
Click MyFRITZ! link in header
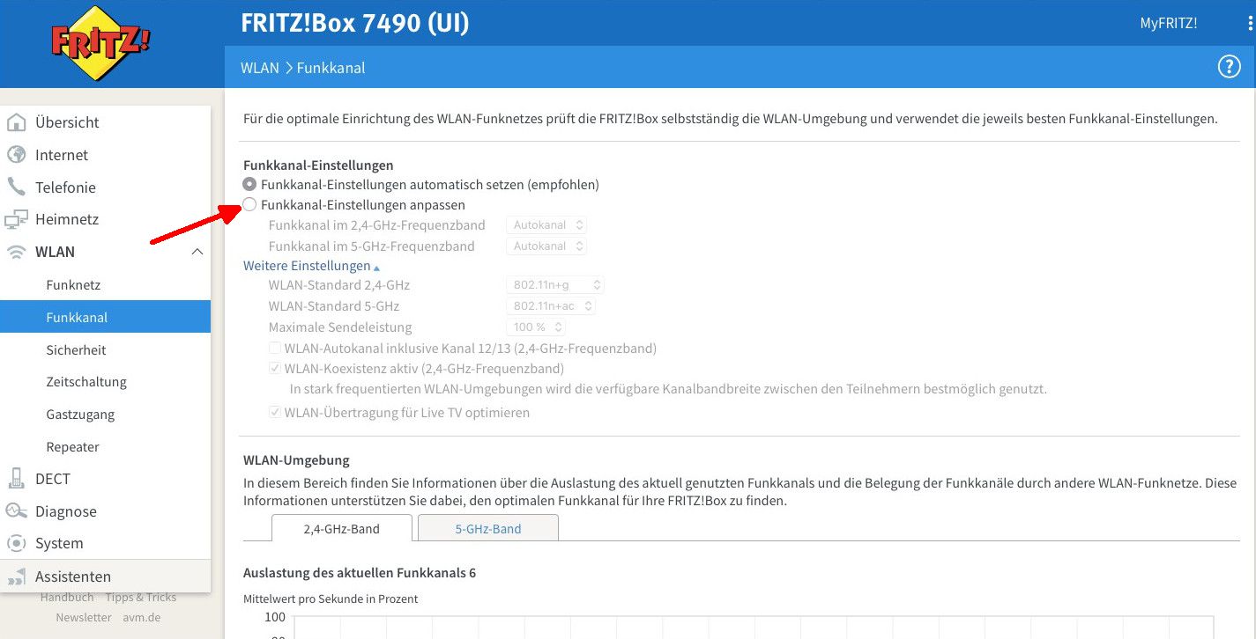point(1169,24)
